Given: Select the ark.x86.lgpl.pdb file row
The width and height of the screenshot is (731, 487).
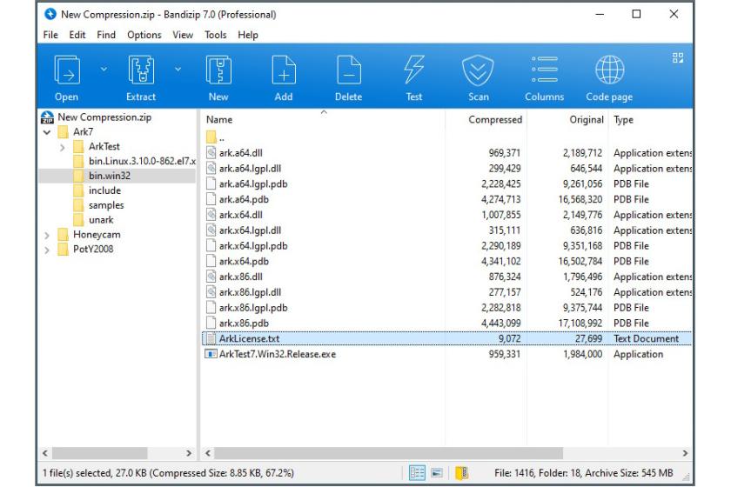Looking at the screenshot, I should click(x=447, y=308).
